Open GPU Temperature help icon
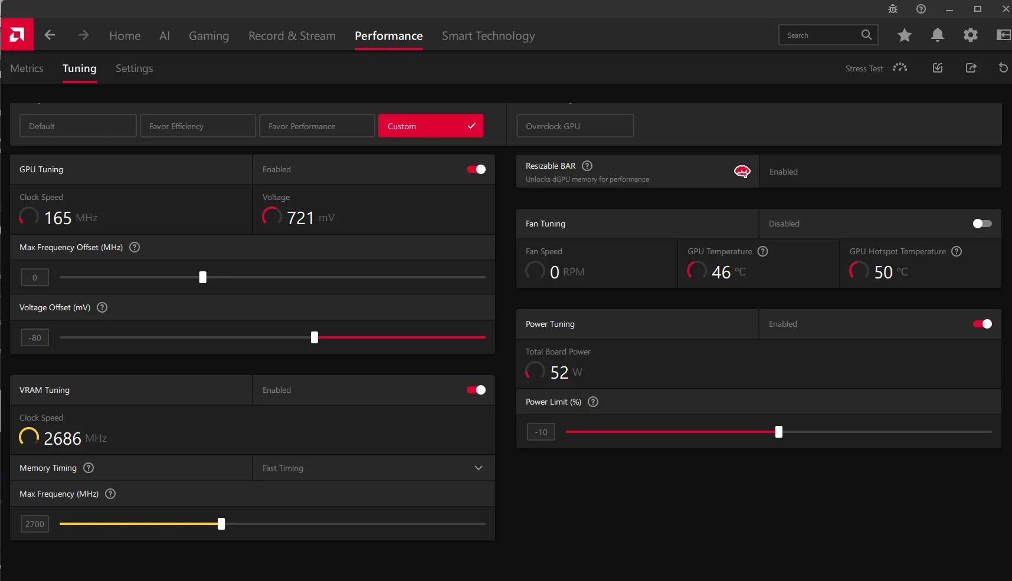Screen dimensions: 1012x581 pyautogui.click(x=763, y=251)
